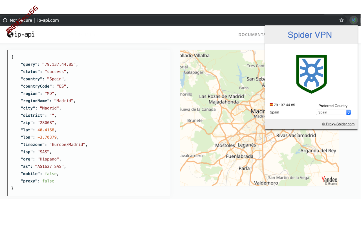Click Valdemoro on the map

[266, 183]
